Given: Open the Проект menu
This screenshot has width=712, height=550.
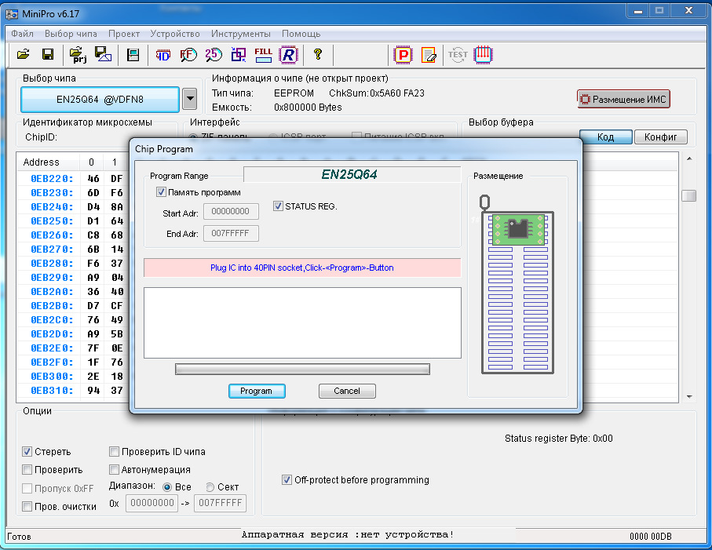Looking at the screenshot, I should pyautogui.click(x=124, y=34).
